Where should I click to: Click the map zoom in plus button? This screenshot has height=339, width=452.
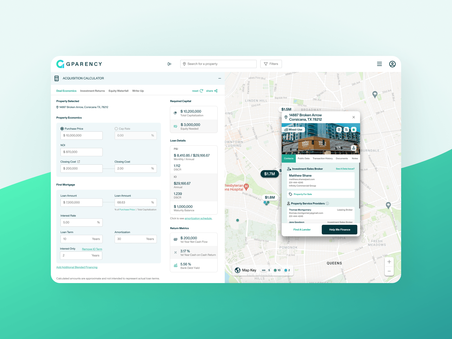pos(389,262)
